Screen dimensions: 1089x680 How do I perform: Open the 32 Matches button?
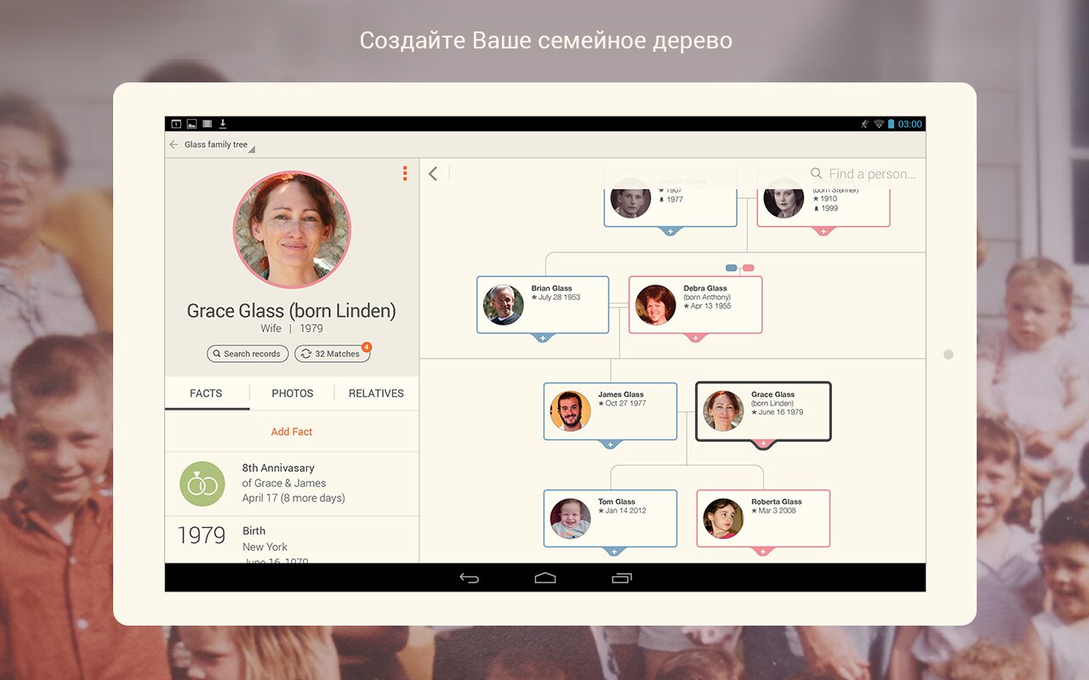tap(333, 354)
